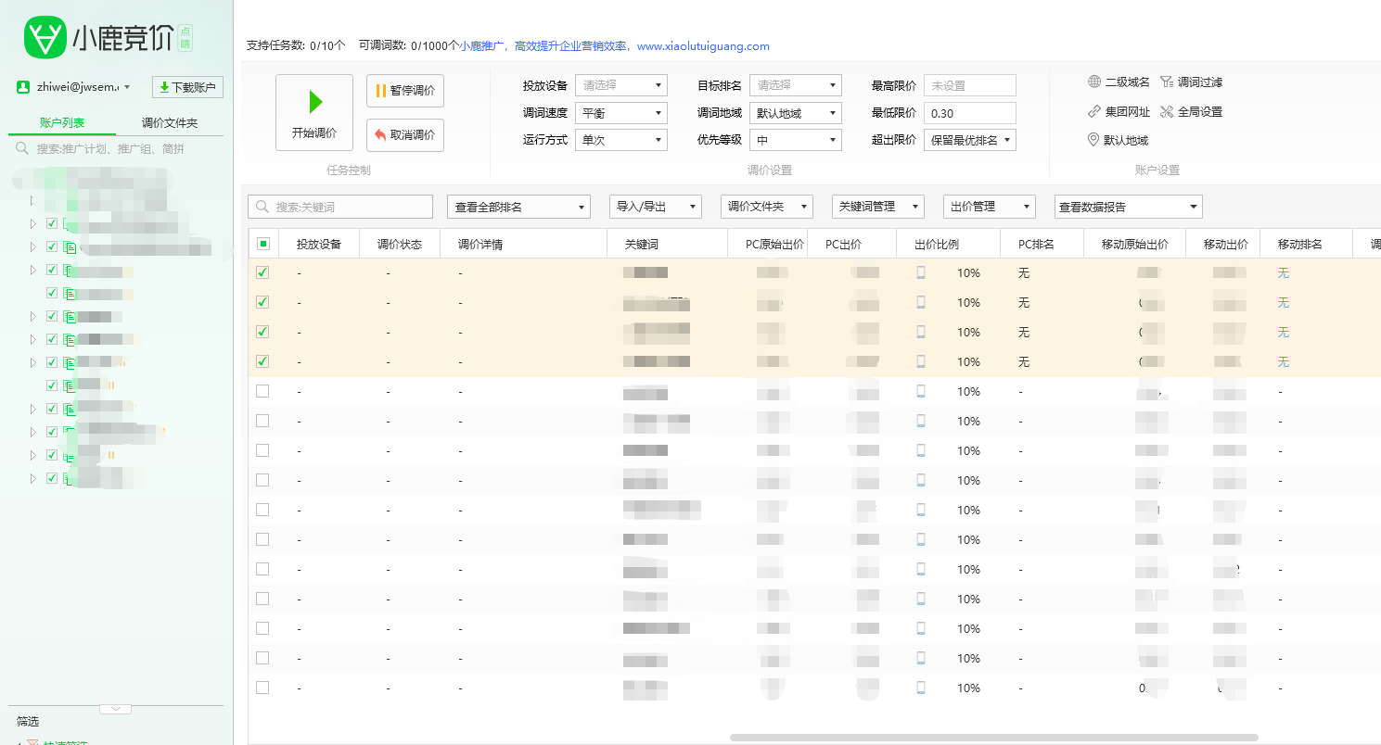
Task: Click the 小鹿竞价 deer logo
Action: [45, 37]
